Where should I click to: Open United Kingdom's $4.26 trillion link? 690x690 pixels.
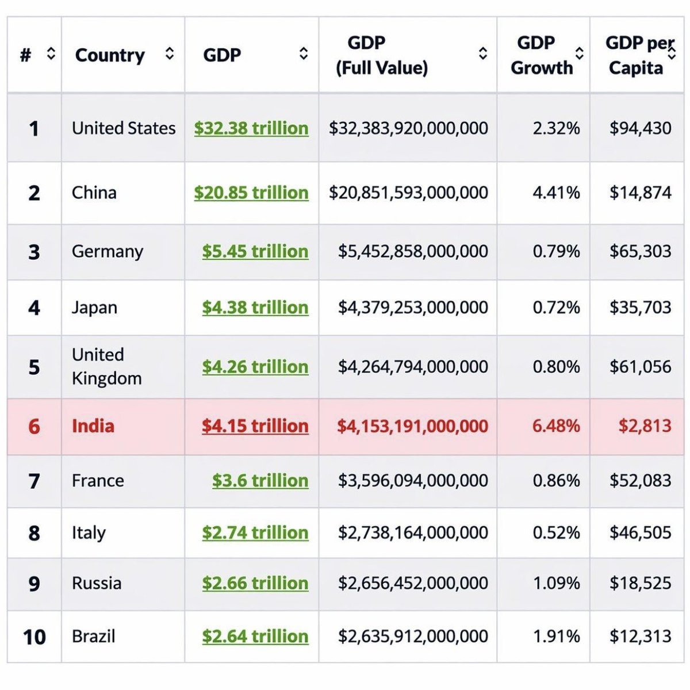coord(255,367)
